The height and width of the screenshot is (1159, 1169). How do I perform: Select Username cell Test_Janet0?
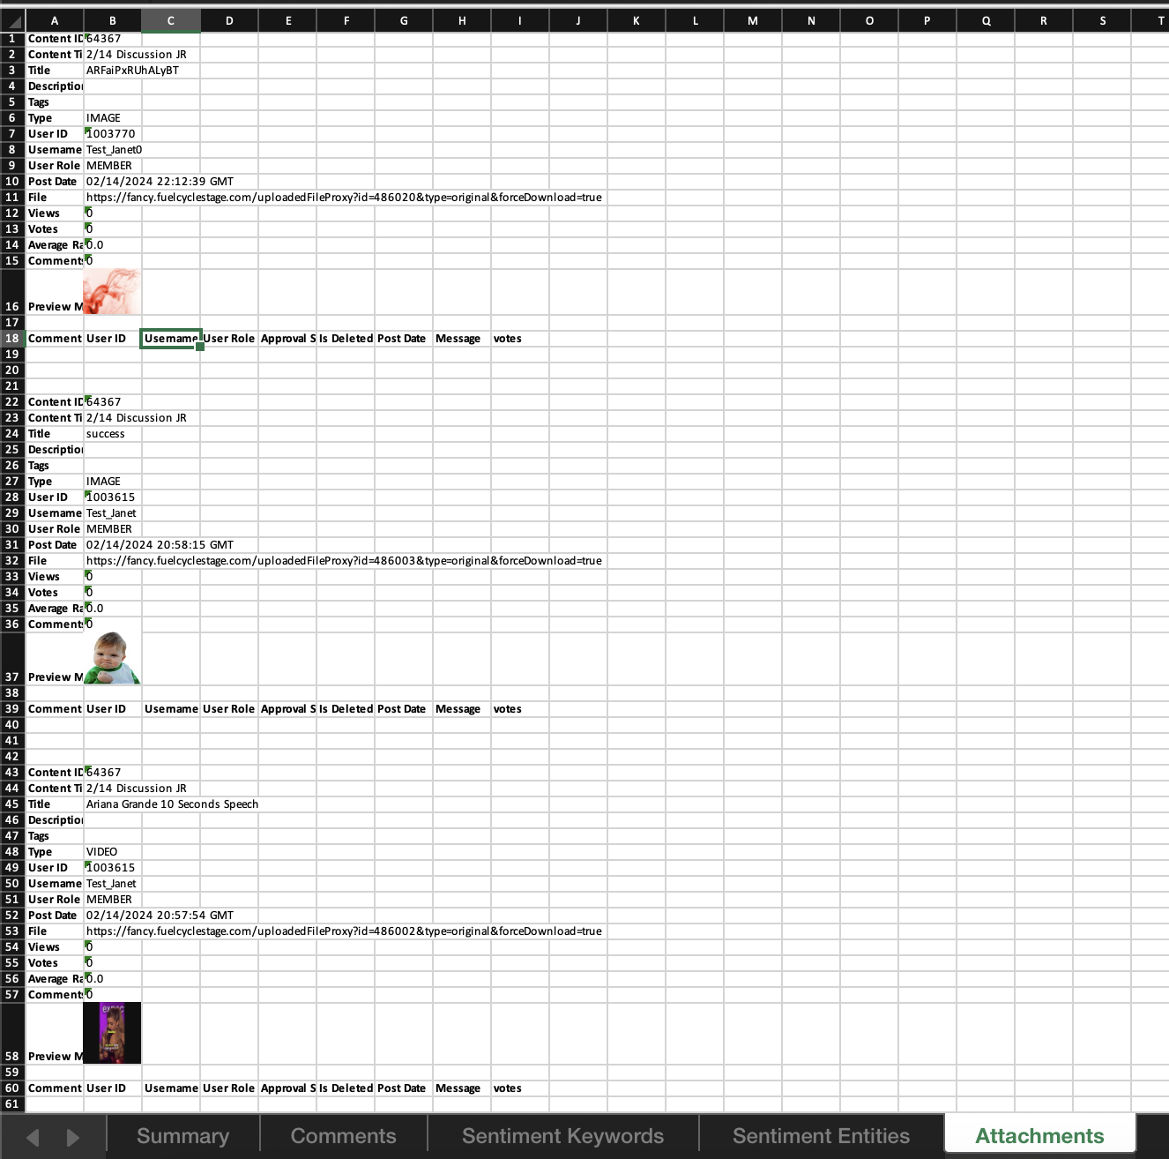point(114,150)
